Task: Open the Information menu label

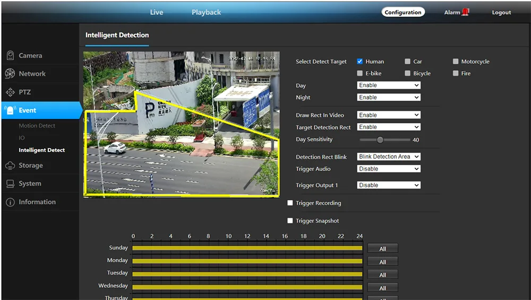Action: click(x=37, y=202)
